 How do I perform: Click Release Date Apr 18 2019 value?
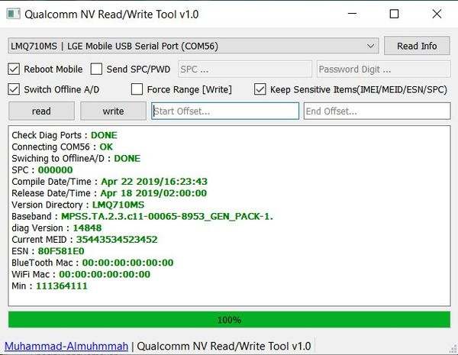153,193
